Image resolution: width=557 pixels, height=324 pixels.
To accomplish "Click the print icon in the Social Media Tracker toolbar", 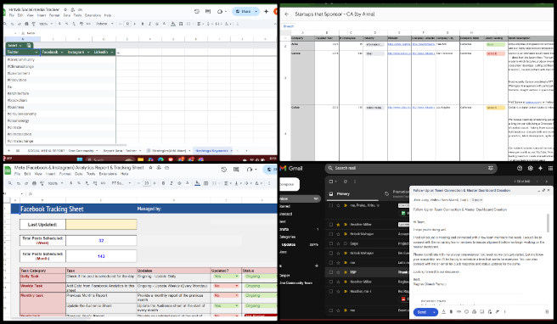I will [26, 24].
